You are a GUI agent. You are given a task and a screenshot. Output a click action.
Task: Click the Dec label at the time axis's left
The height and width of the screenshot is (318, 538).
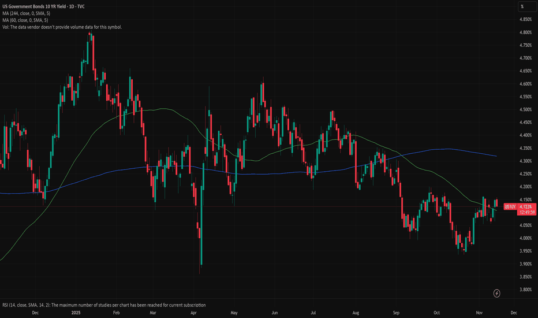[35, 313]
